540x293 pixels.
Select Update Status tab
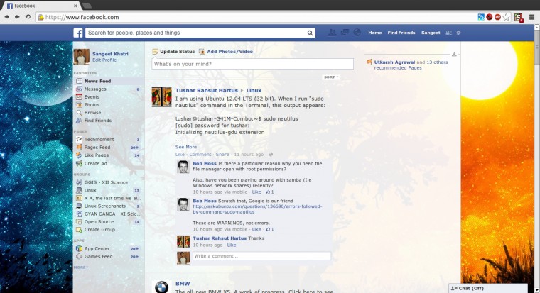(173, 52)
